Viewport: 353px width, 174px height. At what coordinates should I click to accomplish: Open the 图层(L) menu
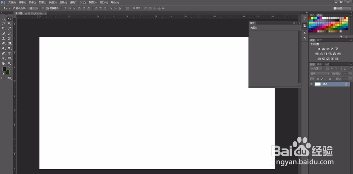(x=42, y=2)
